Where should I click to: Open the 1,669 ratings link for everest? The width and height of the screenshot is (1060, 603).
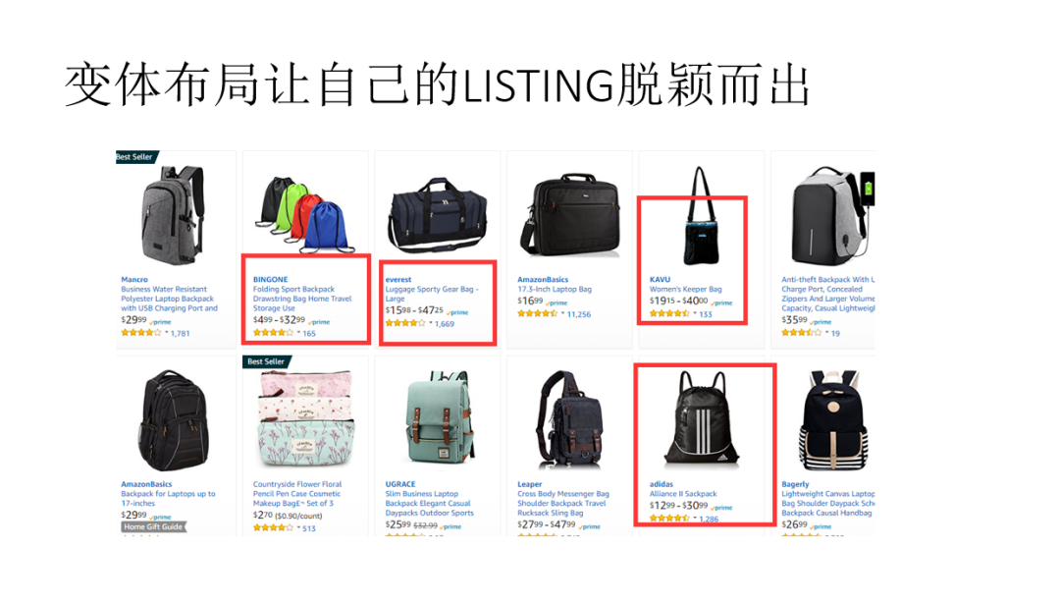(x=445, y=324)
